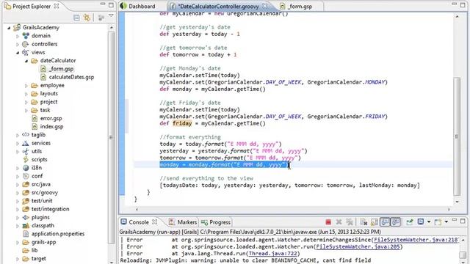
Task: Collapse the views node
Action: [18, 52]
